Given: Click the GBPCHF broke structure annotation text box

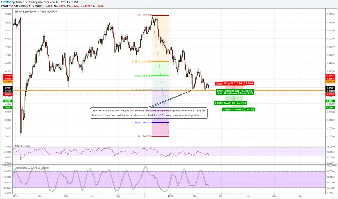Looking at the screenshot, I should [x=149, y=113].
